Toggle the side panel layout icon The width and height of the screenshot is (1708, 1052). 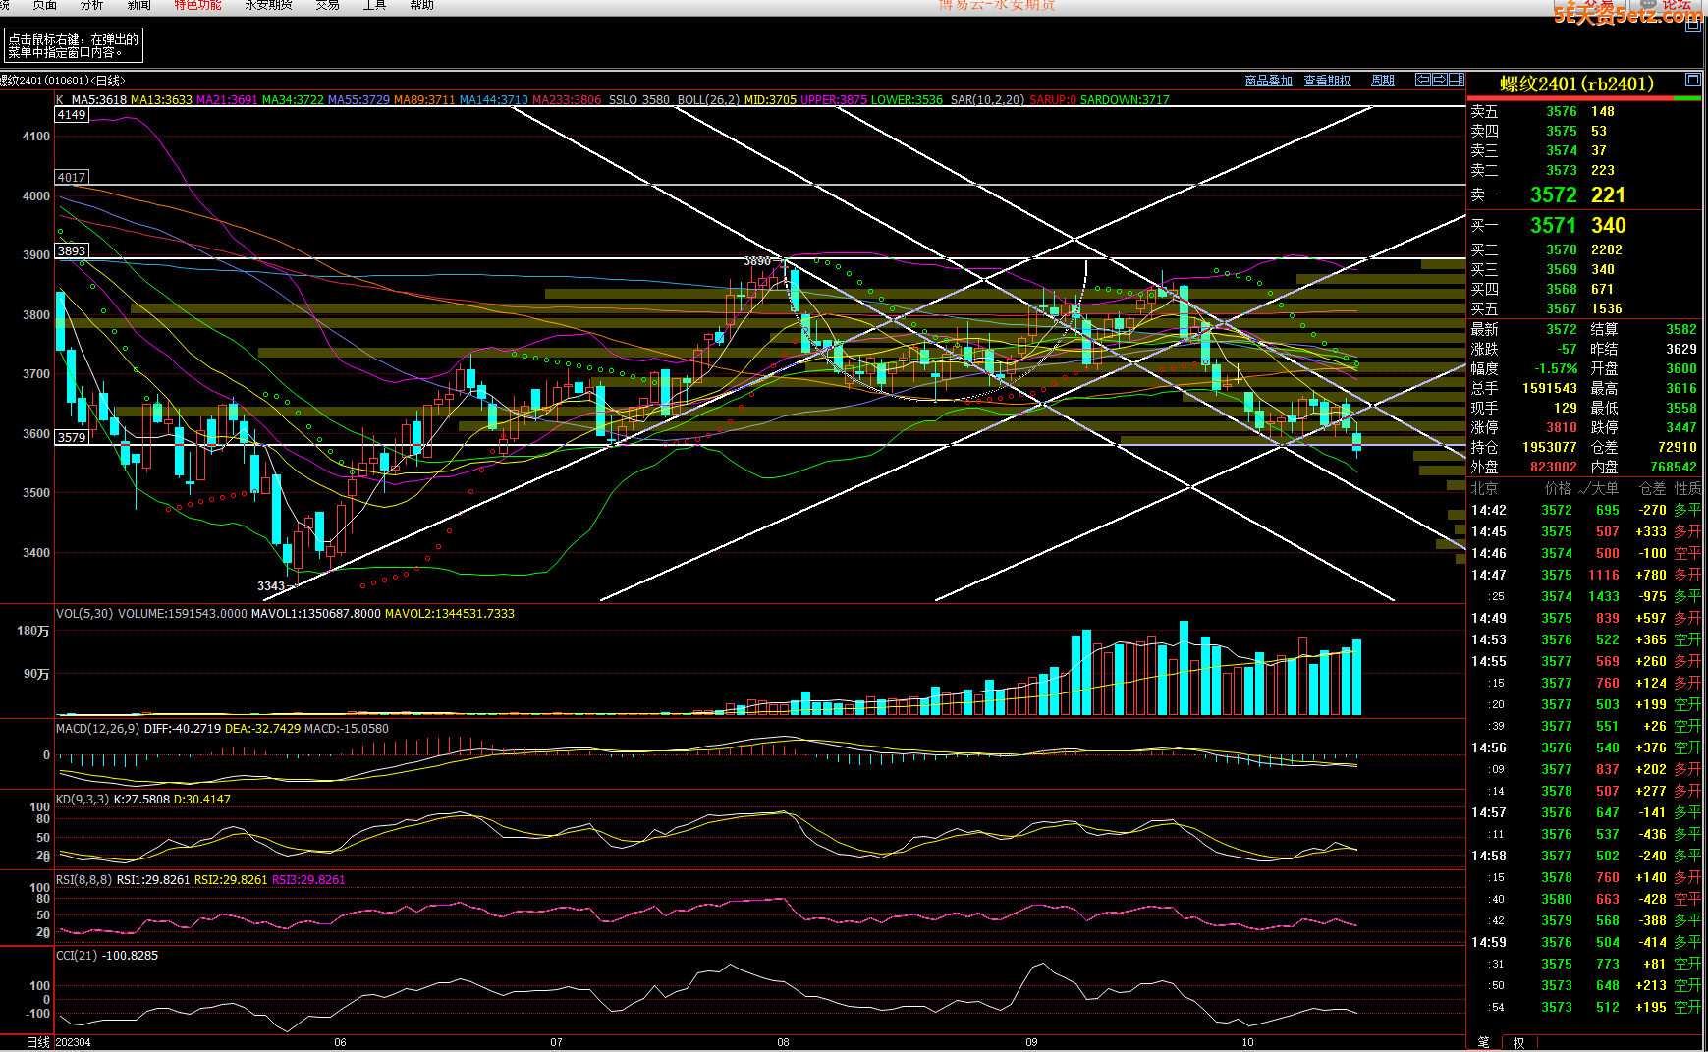(1457, 80)
